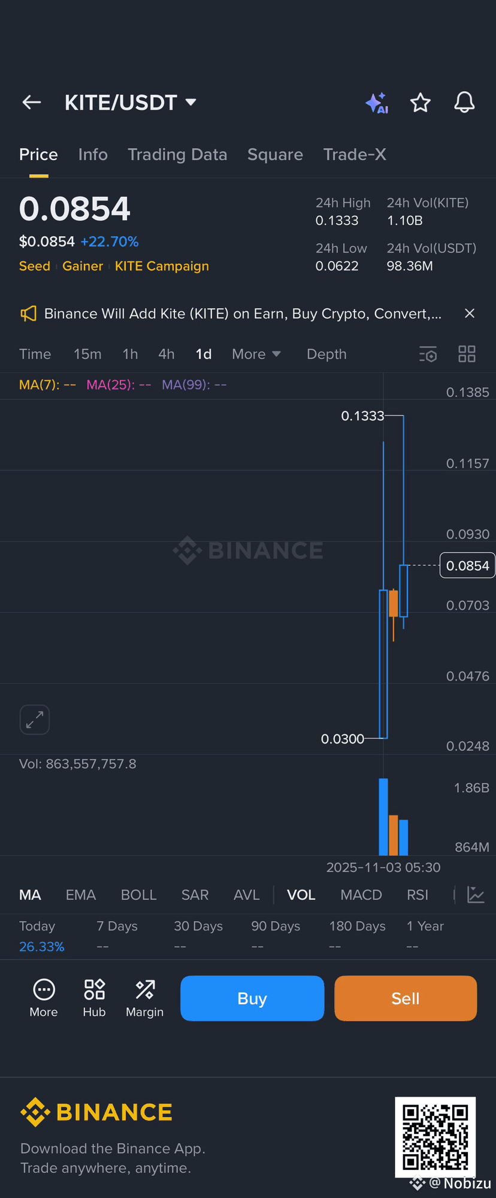The image size is (496, 1198).
Task: Enable the MACD indicator
Action: click(x=361, y=895)
